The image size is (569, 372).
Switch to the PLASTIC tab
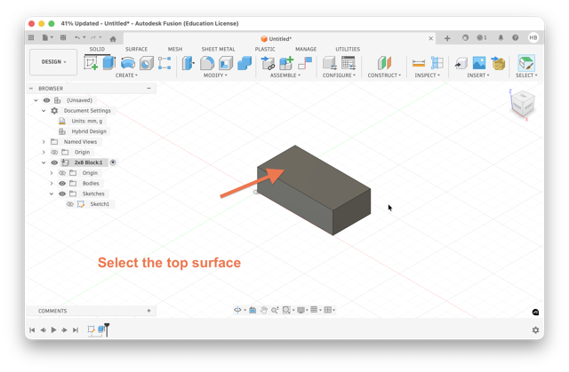point(265,49)
